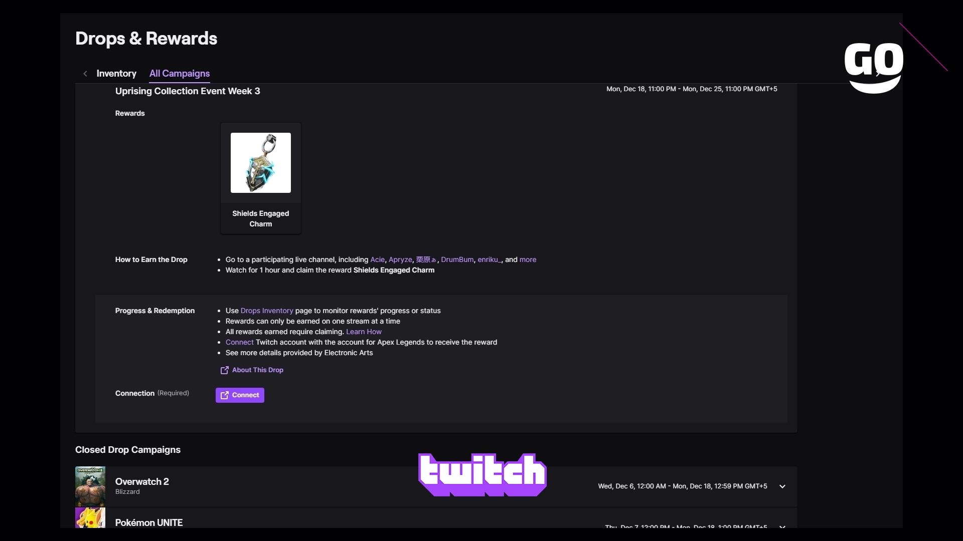Image resolution: width=963 pixels, height=541 pixels.
Task: Click the Twitch logo icon
Action: 482,474
